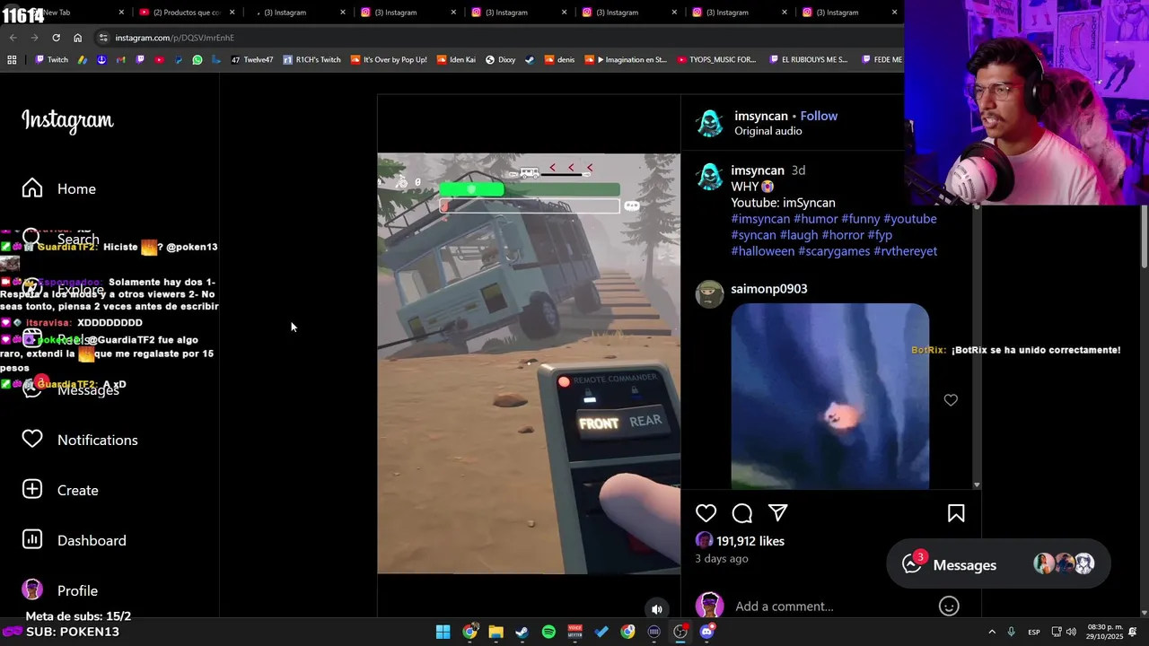Open Messages in Instagram sidebar
Screen dimensions: 1149x646
70,389
